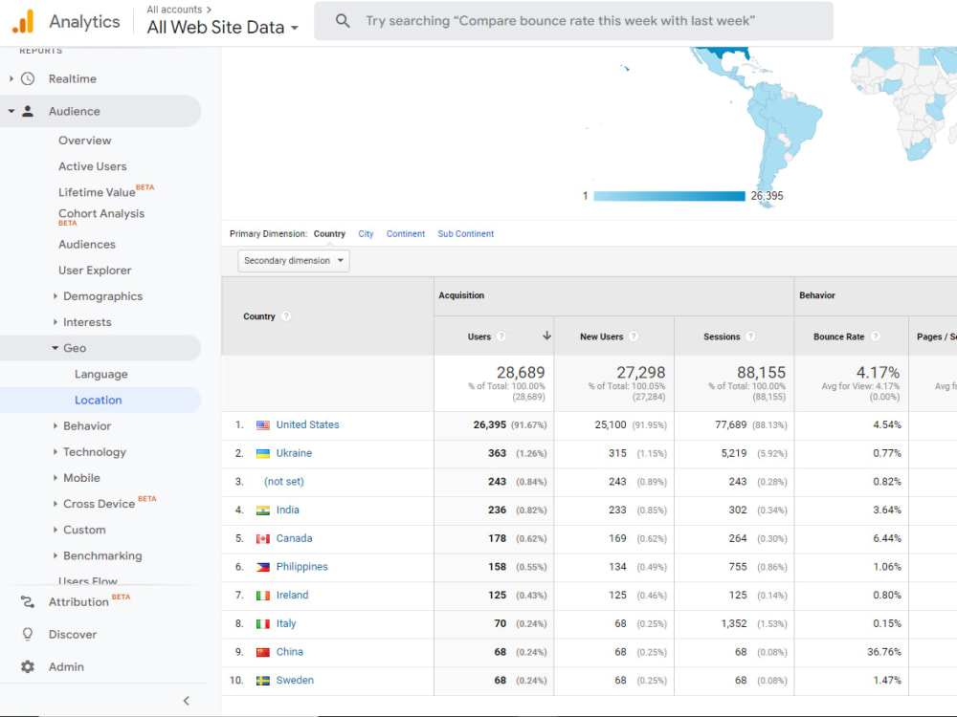The width and height of the screenshot is (957, 717).
Task: Click the Sessions column help icon
Action: point(750,336)
